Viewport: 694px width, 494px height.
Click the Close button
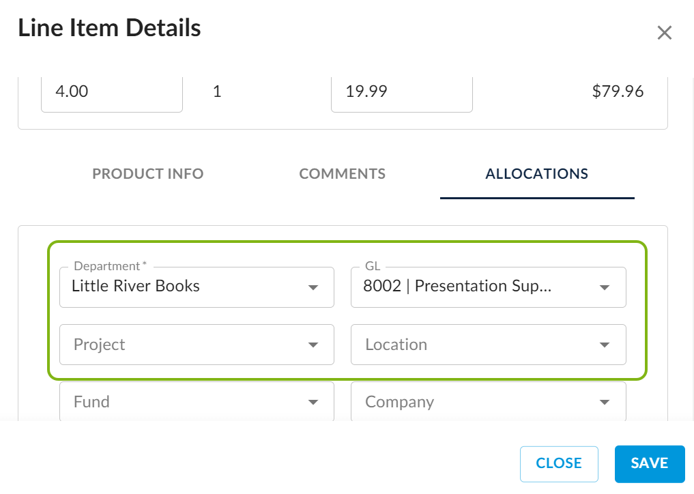tap(558, 463)
